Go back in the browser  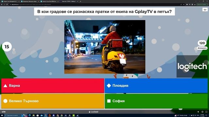(x=2, y=4)
